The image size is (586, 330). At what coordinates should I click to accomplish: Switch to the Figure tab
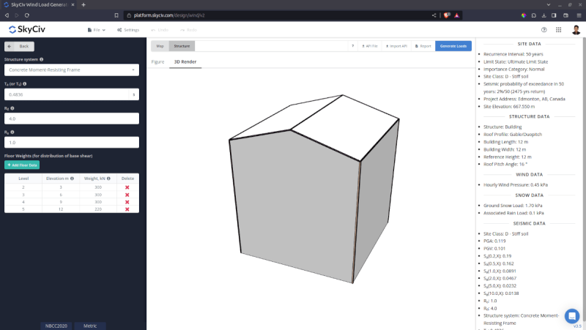click(157, 62)
